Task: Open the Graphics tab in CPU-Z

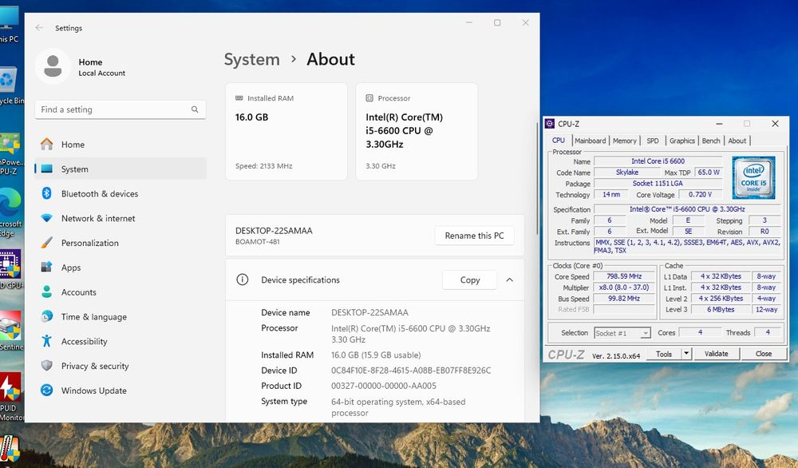Action: (x=682, y=141)
